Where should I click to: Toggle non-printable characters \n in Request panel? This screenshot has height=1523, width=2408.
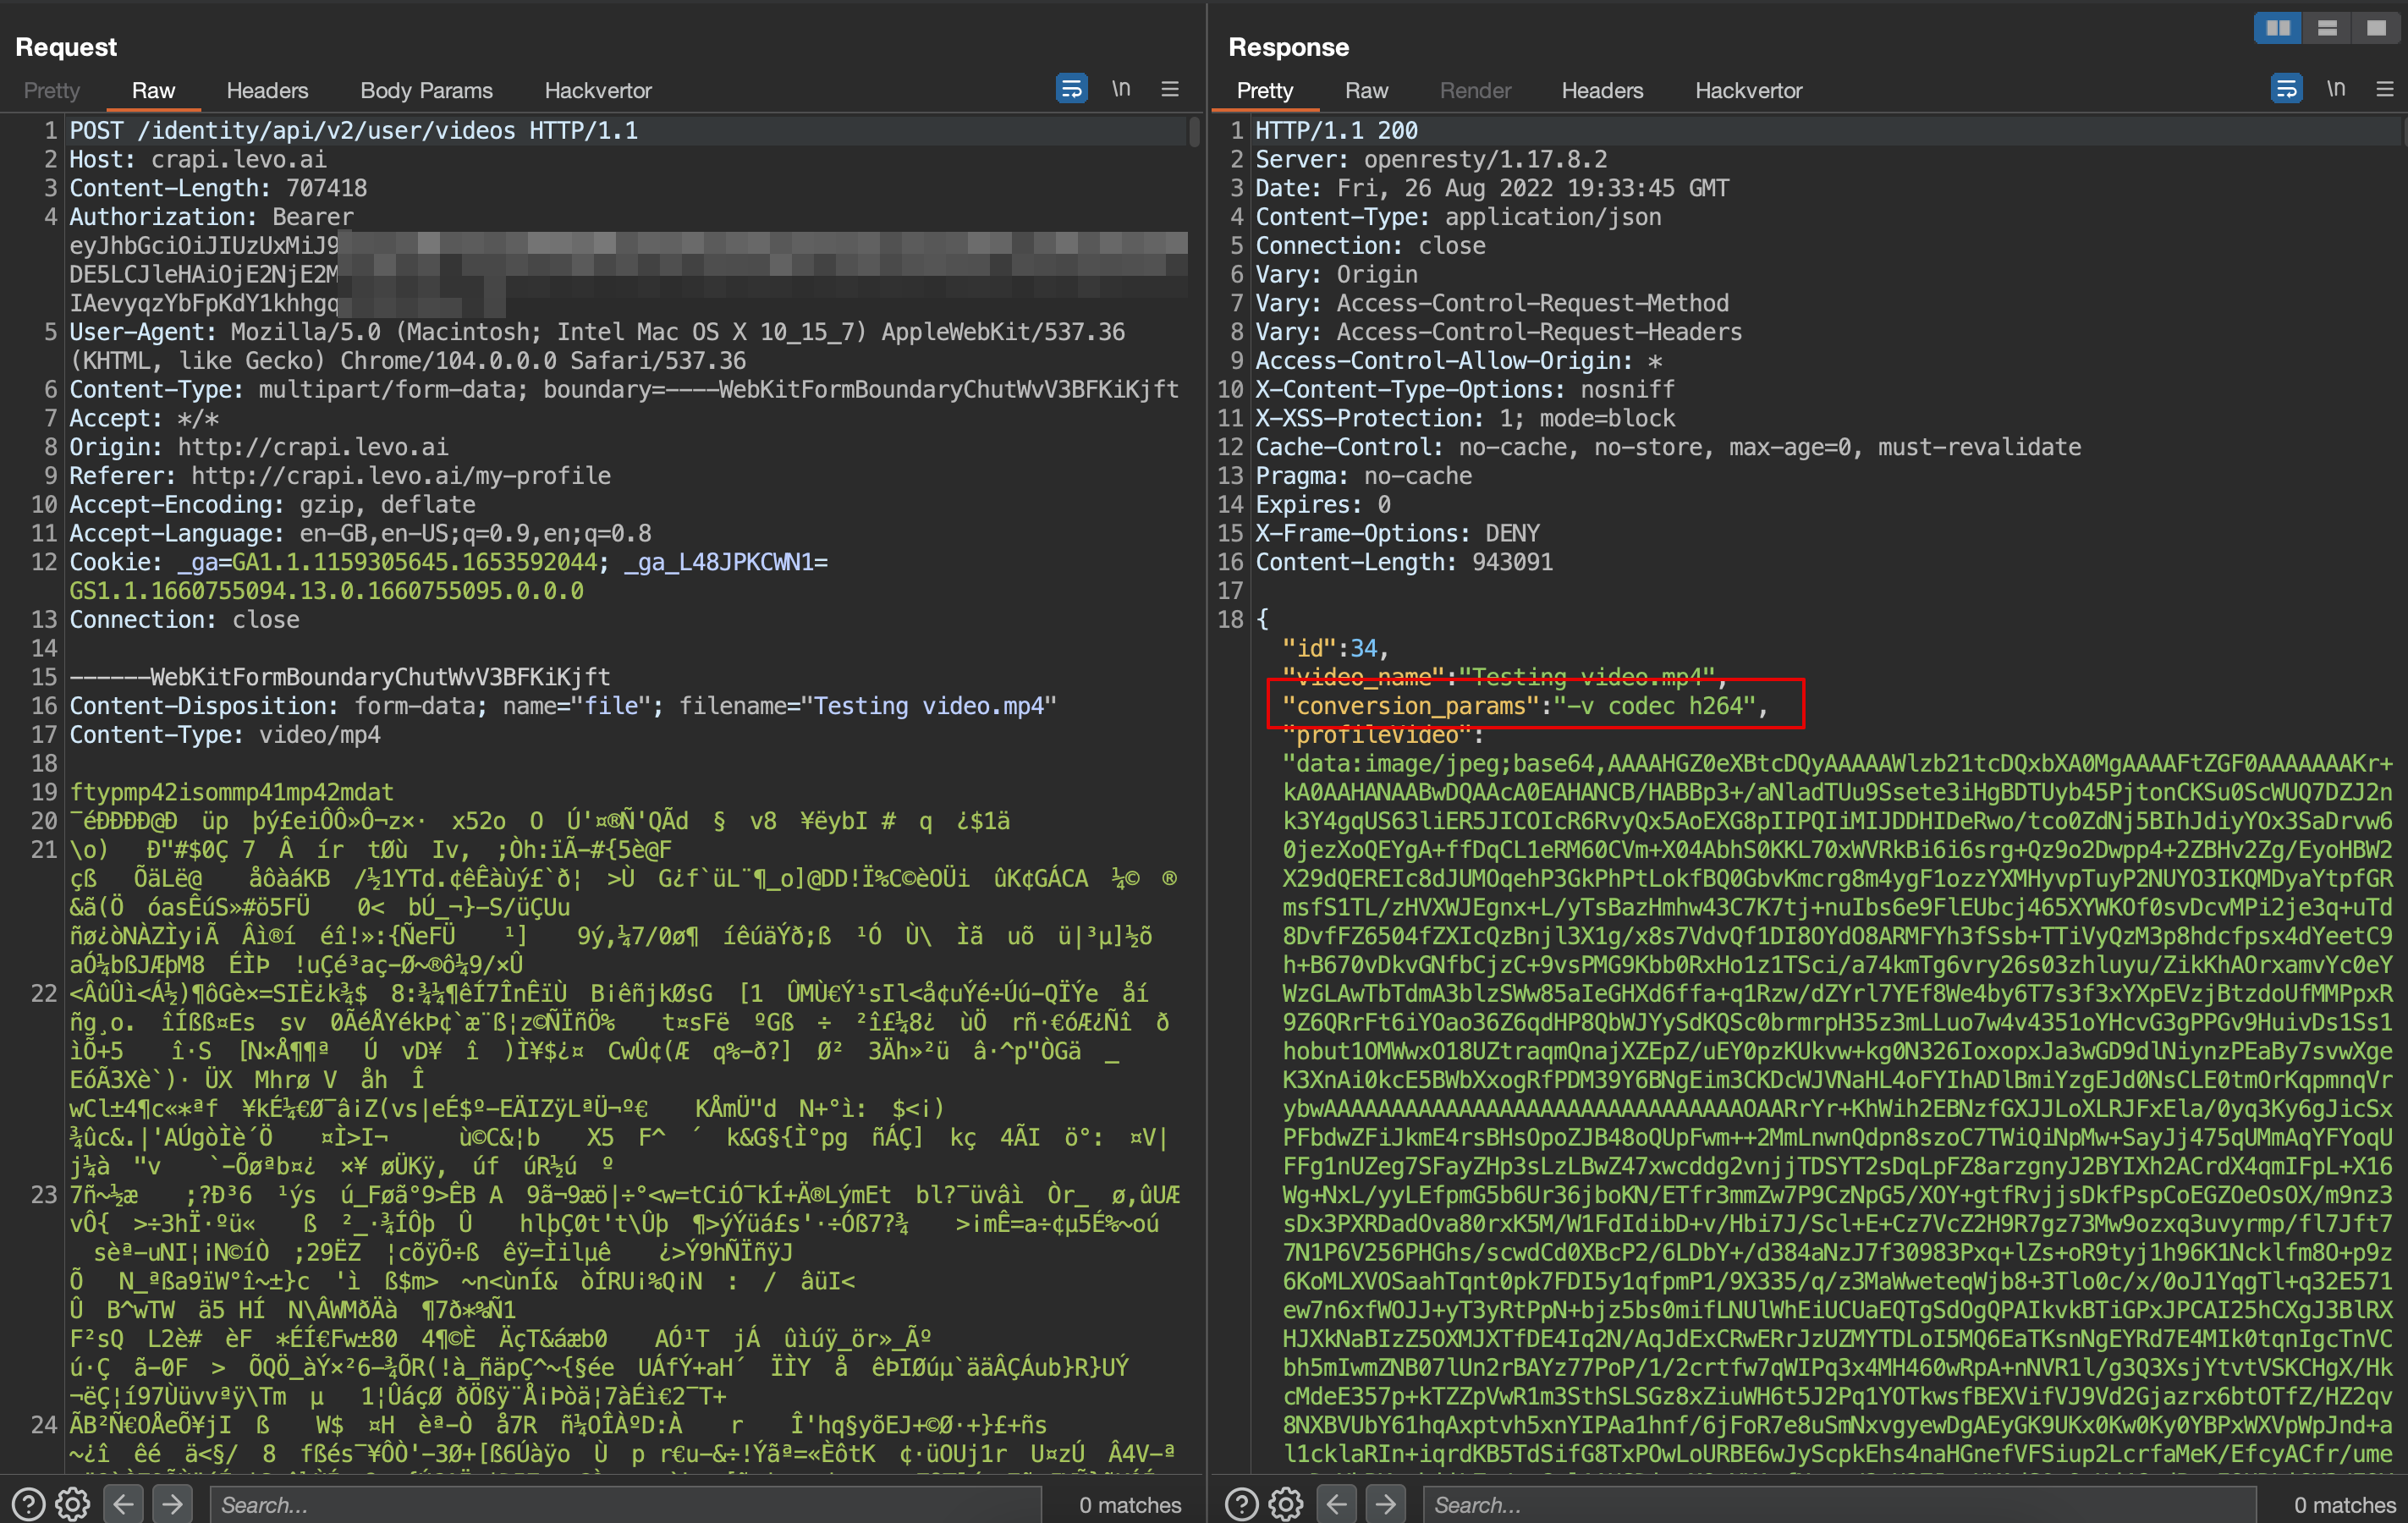[1121, 89]
